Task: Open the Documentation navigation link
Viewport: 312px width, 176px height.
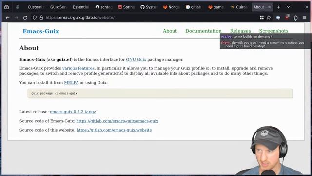Action: tap(203, 31)
